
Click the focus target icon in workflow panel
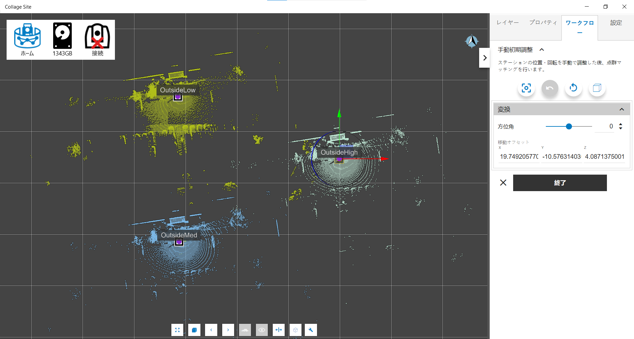(x=526, y=88)
